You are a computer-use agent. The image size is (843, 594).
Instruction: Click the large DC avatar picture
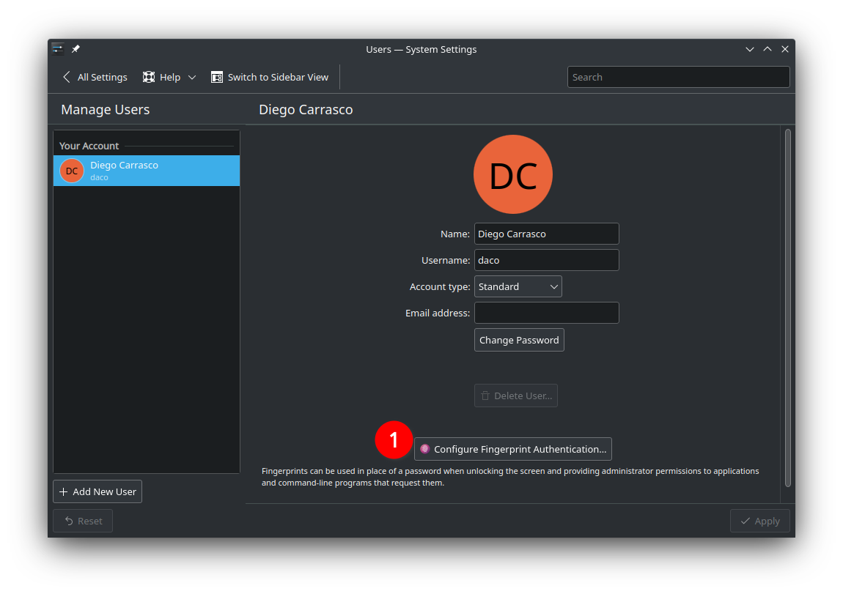point(512,174)
